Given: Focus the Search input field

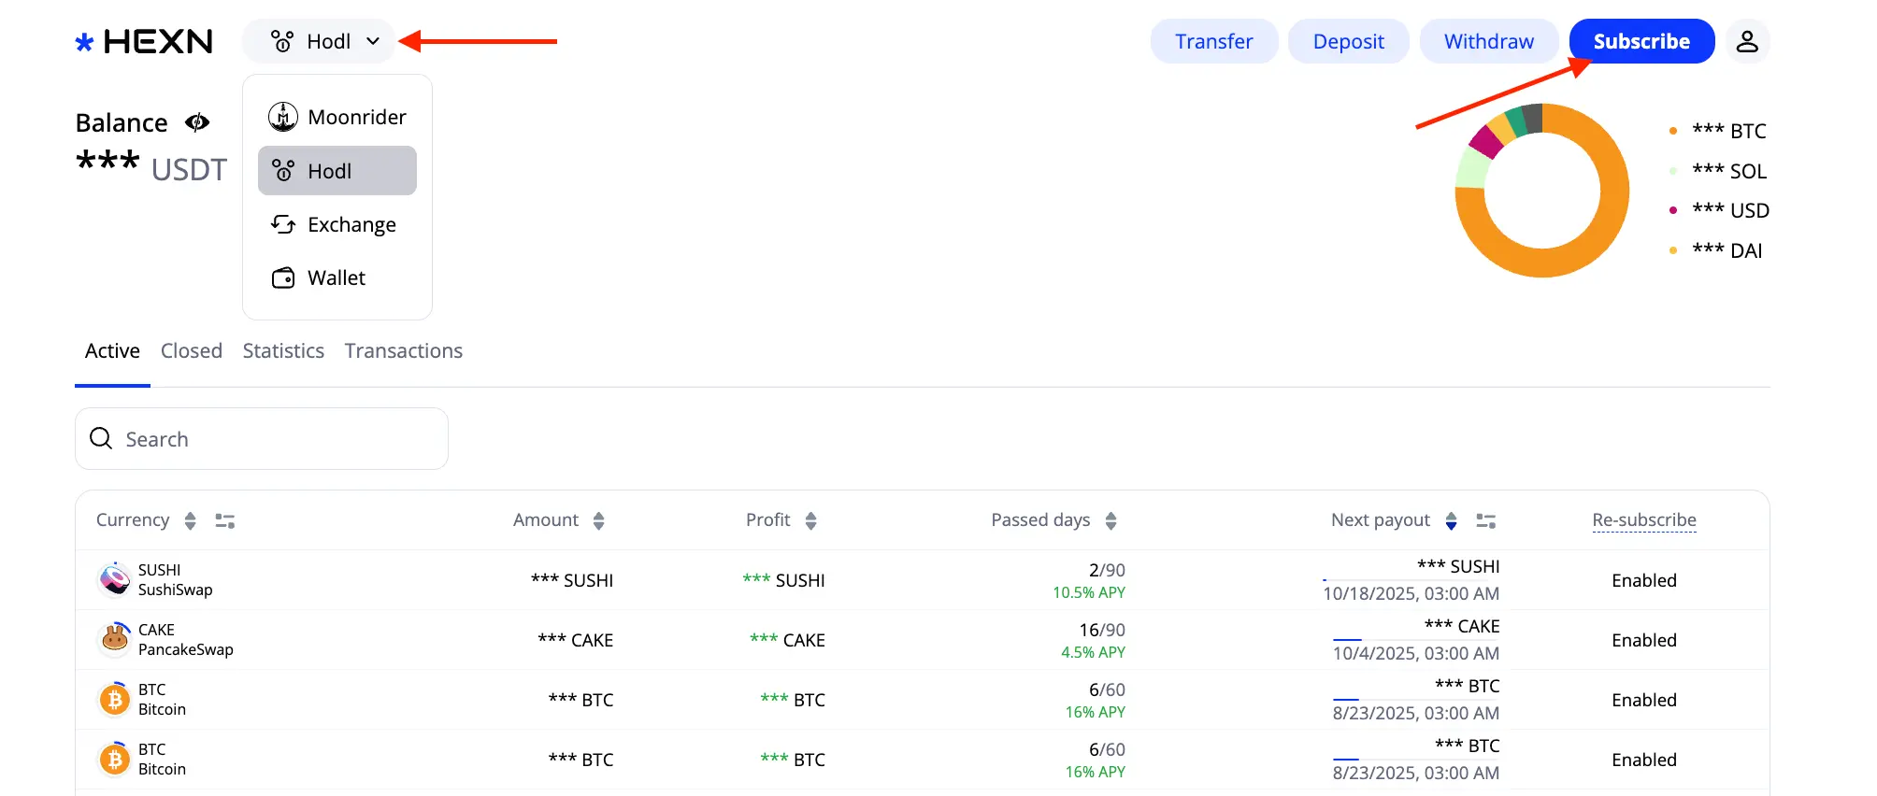Looking at the screenshot, I should click(x=262, y=438).
